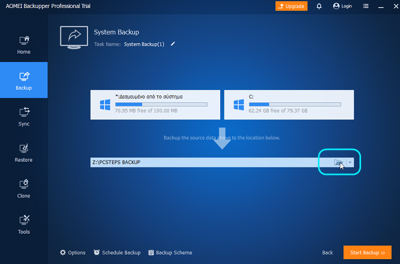Open the Sync section
Image resolution: width=400 pixels, height=264 pixels.
tap(23, 117)
